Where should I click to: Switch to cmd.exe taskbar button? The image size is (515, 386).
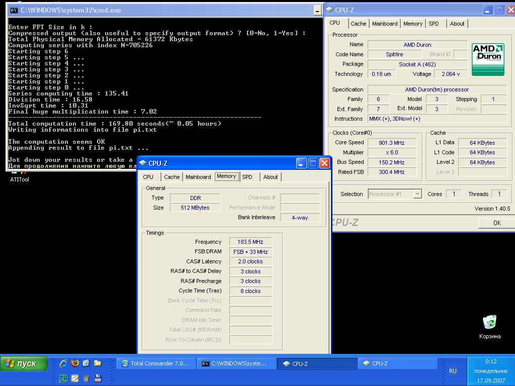click(x=236, y=364)
